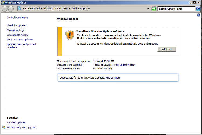Expand arrow before All Control Panel Items
Viewport: 202px width, 135px height.
pyautogui.click(x=41, y=9)
